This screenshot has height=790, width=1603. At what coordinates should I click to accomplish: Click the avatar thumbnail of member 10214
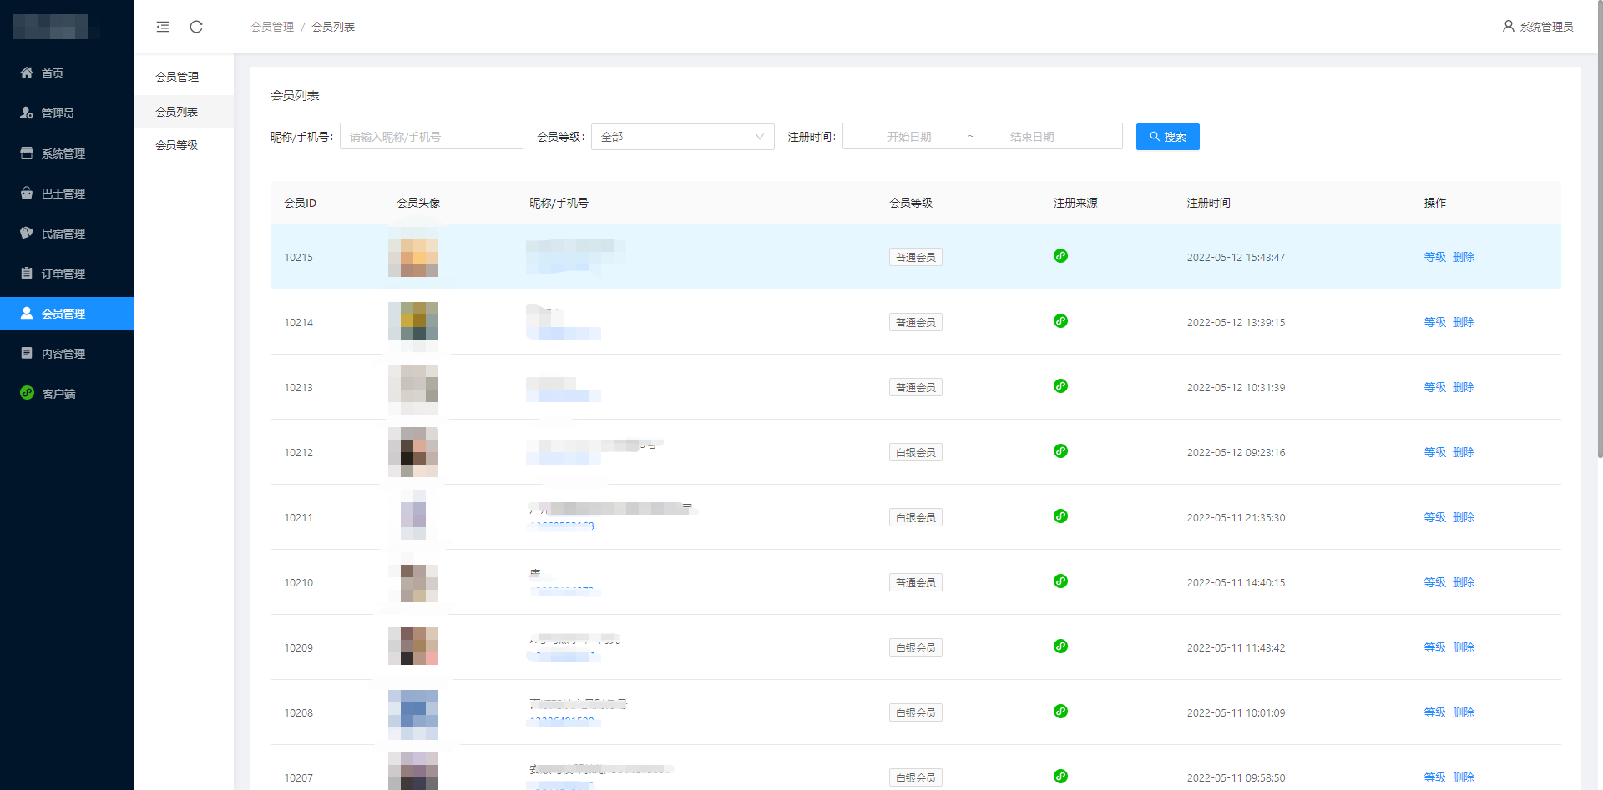412,322
